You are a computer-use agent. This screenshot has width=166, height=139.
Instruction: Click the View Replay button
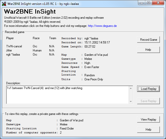[x=148, y=120]
